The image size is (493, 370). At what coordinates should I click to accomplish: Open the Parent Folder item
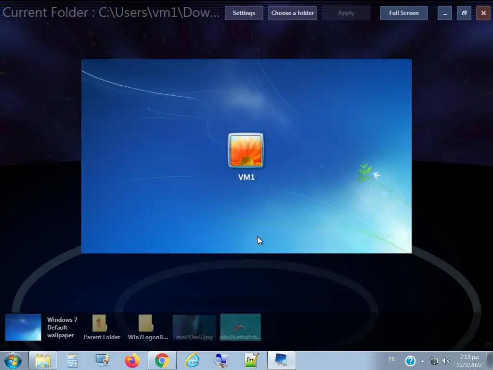(102, 327)
